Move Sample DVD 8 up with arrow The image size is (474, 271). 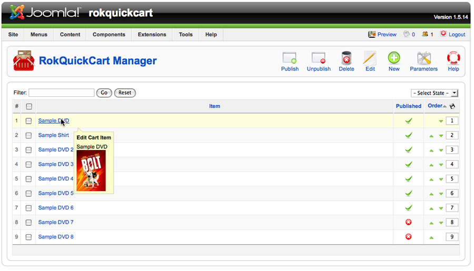(x=431, y=237)
